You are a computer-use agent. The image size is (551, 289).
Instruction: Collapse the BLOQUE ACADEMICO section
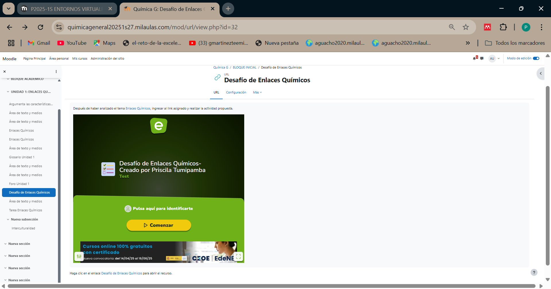8,79
